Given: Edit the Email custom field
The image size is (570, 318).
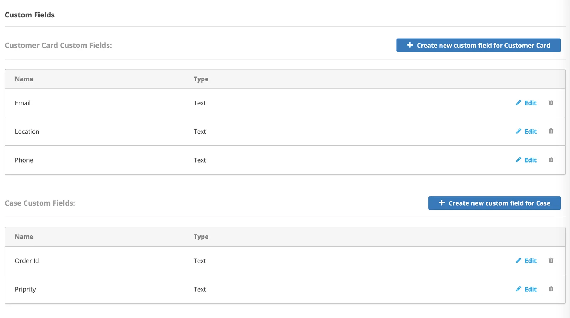Looking at the screenshot, I should (x=526, y=103).
